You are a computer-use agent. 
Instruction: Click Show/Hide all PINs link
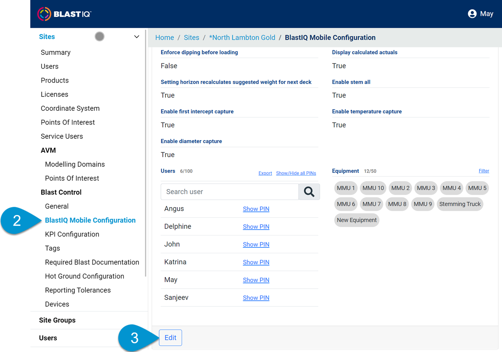pyautogui.click(x=296, y=173)
